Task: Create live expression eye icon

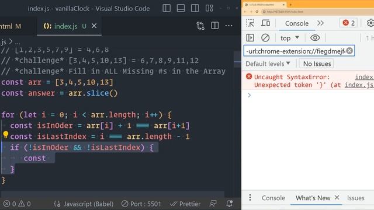Action: click(315, 37)
